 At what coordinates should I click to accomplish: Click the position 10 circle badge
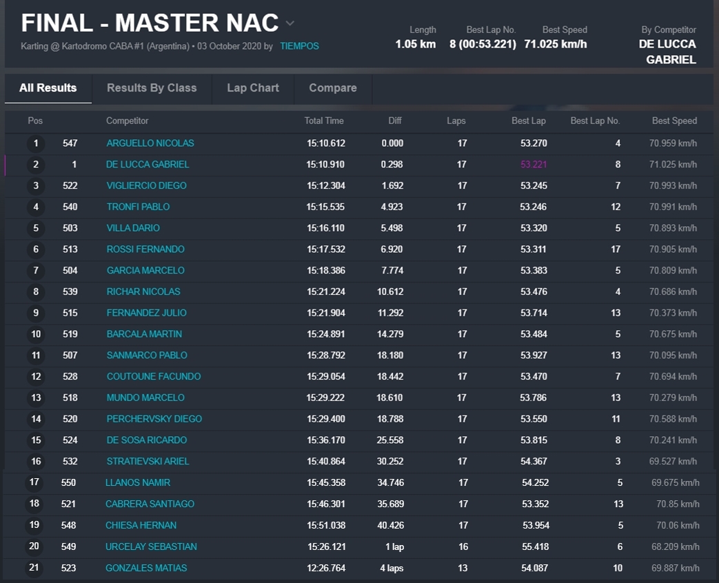[36, 335]
